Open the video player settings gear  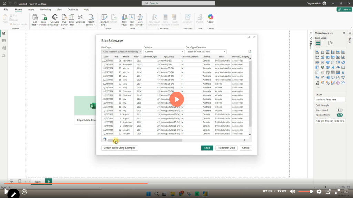pos(319,191)
